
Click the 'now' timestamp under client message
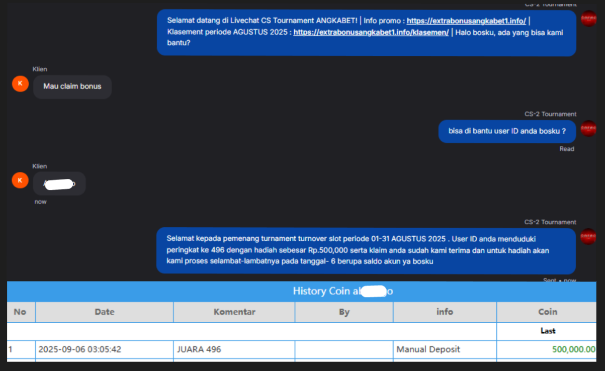coord(40,202)
